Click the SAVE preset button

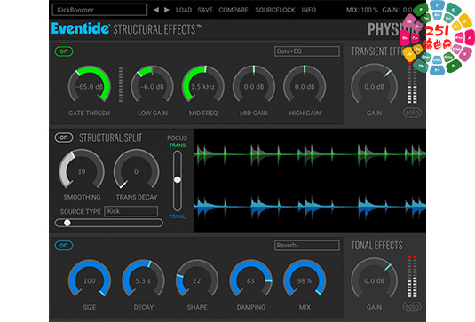tap(205, 10)
